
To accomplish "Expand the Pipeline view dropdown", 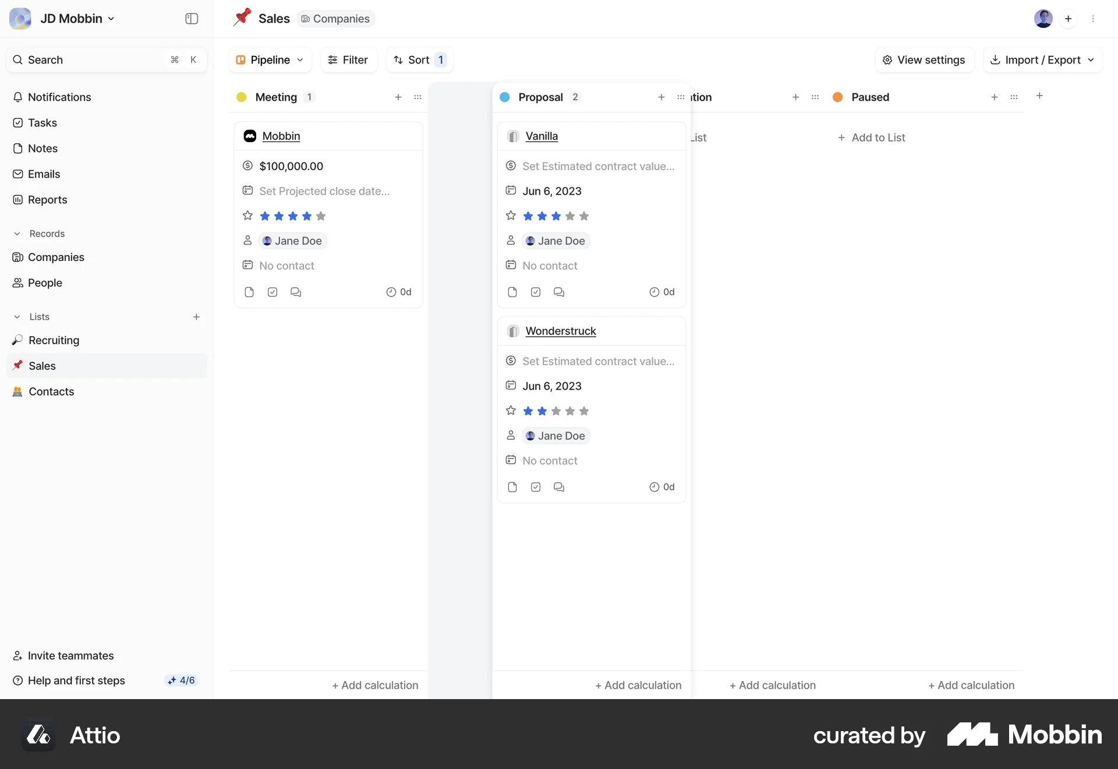I will [x=270, y=59].
